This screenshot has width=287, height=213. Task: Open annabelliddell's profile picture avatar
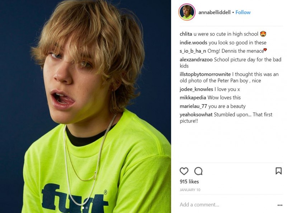(x=187, y=12)
